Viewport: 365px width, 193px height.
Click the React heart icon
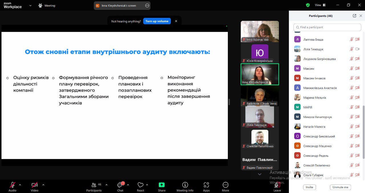coord(140,185)
